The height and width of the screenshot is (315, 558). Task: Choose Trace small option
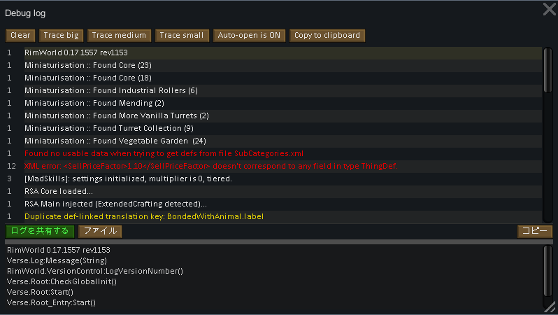pos(181,35)
